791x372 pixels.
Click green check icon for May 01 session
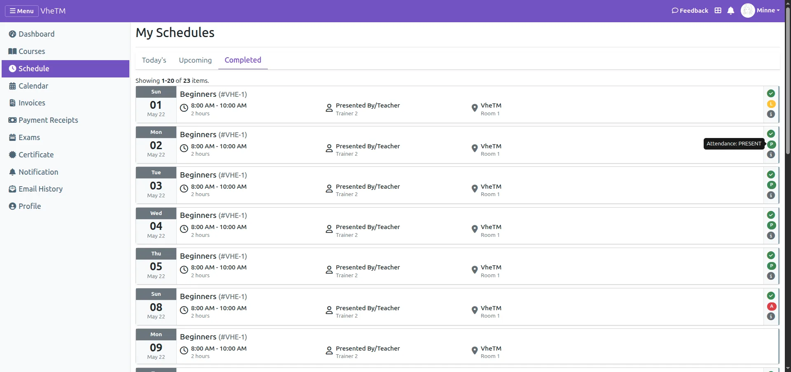771,94
